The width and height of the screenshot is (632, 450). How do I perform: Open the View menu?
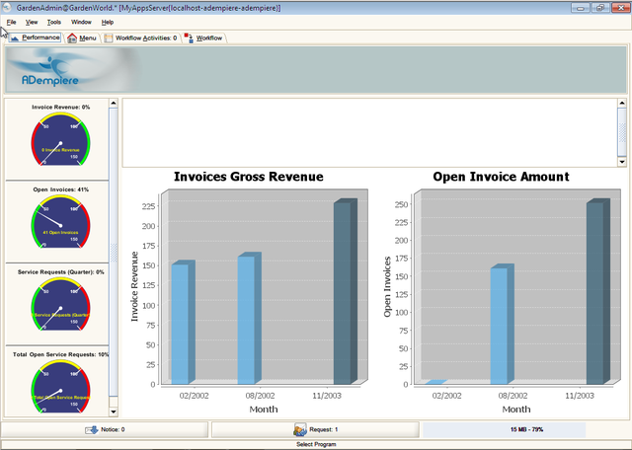(x=32, y=22)
